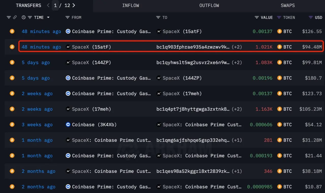Click the Coinbase logo in the $123.73 row
The width and height of the screenshot is (325, 193).
[68, 94]
